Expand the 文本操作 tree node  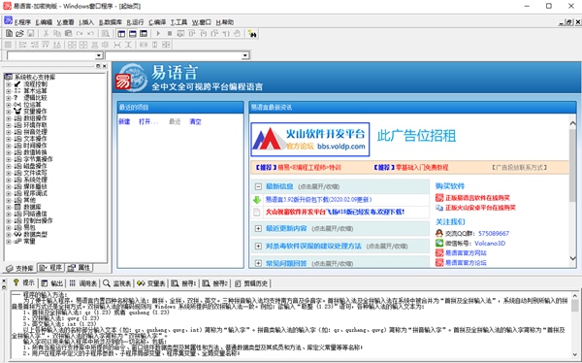pos(9,139)
